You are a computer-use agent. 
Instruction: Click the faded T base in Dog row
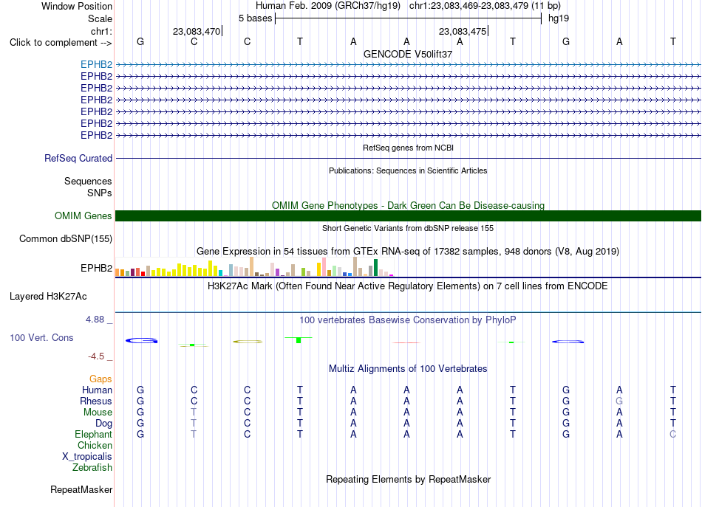pyautogui.click(x=194, y=423)
